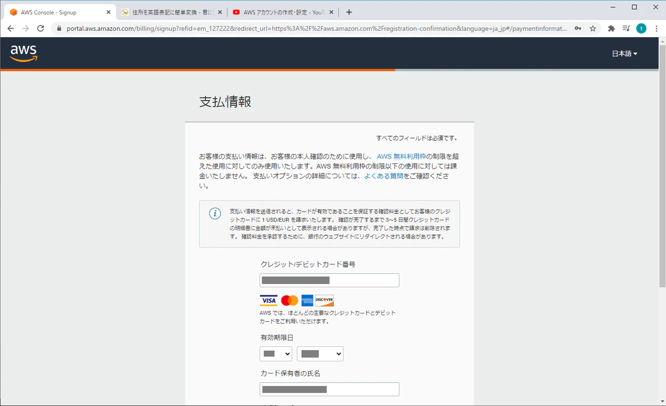666x406 pixels.
Task: Open the media control icon in toolbar
Action: (x=626, y=28)
